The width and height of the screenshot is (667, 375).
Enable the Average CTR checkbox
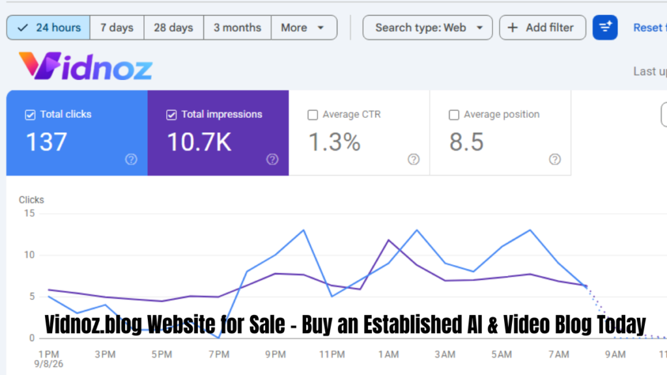tap(313, 115)
